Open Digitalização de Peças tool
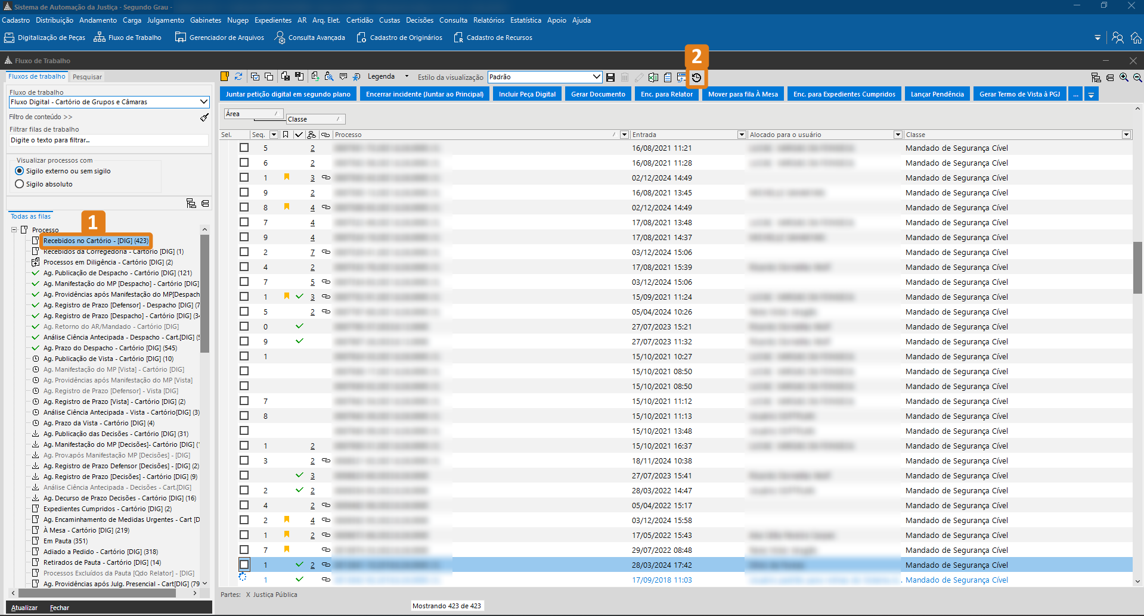The width and height of the screenshot is (1144, 616). [x=45, y=38]
